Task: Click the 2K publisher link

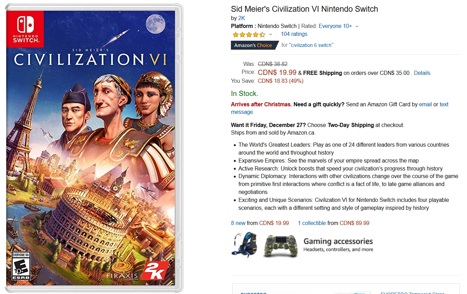Action: 241,18
